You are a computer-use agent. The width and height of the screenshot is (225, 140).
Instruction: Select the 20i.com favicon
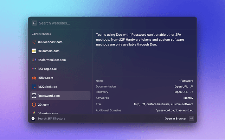coord(34,105)
